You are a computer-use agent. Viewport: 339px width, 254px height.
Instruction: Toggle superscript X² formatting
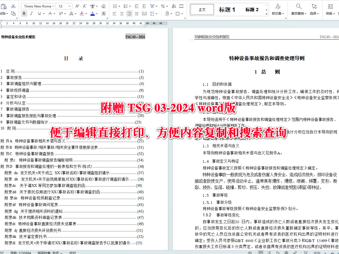click(61, 14)
